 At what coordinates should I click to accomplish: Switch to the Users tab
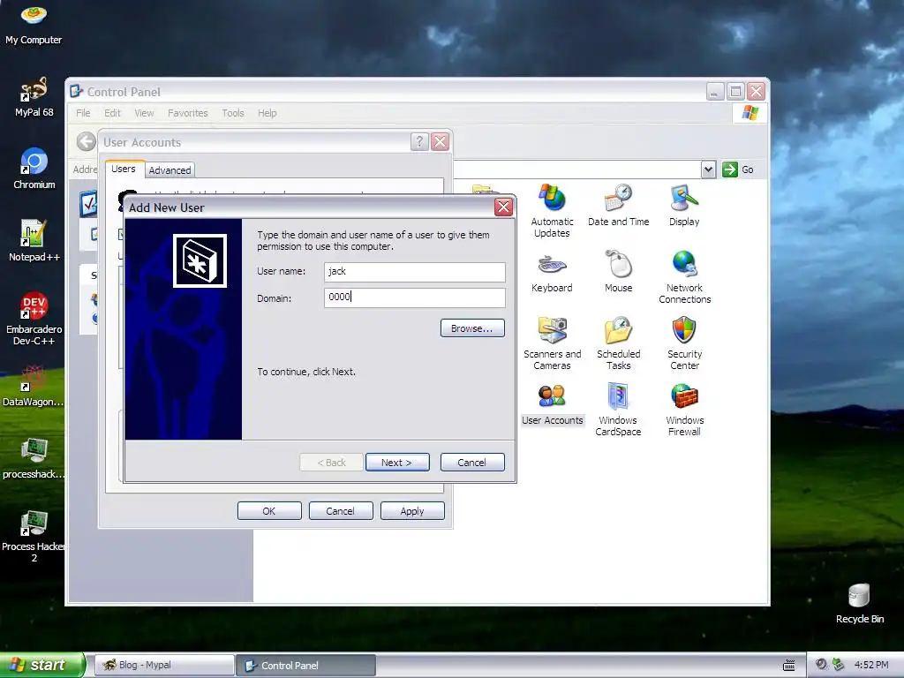click(x=124, y=169)
